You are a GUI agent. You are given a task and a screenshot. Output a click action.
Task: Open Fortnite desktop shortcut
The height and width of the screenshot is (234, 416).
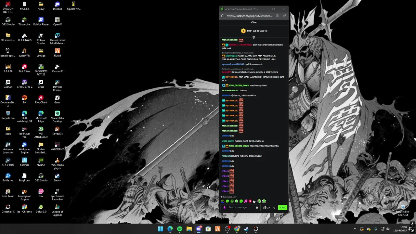coord(24,162)
